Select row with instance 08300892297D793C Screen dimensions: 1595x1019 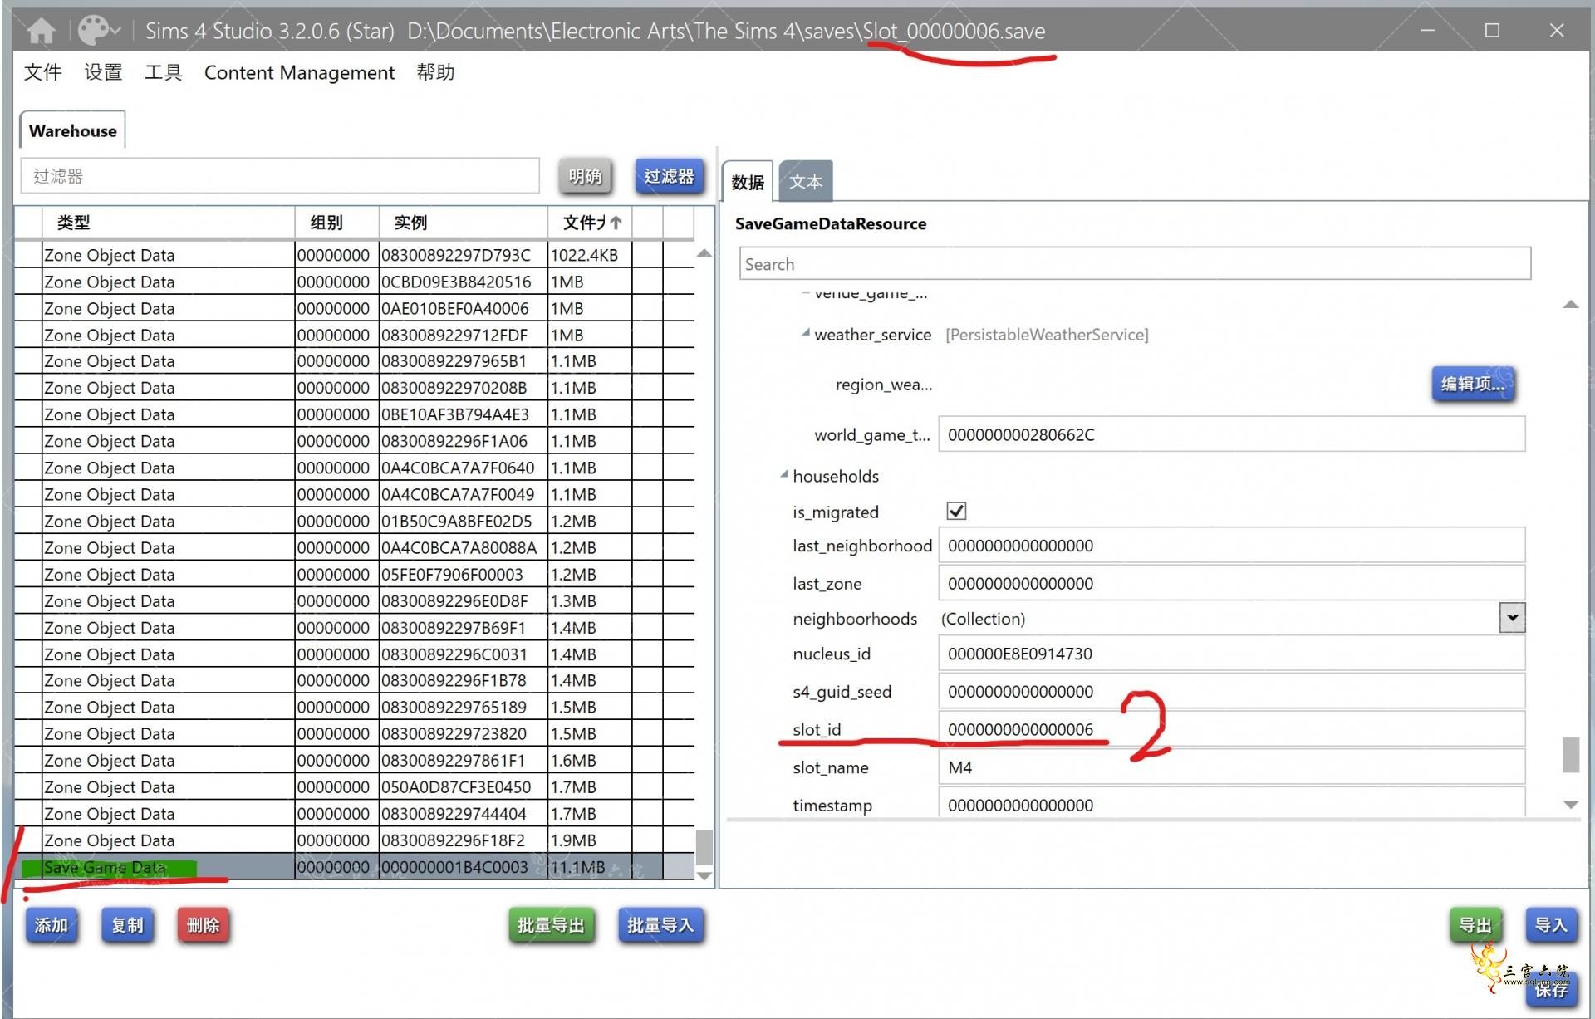pyautogui.click(x=355, y=255)
